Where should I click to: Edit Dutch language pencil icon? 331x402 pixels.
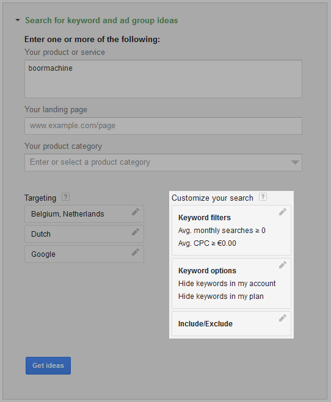[x=136, y=232]
